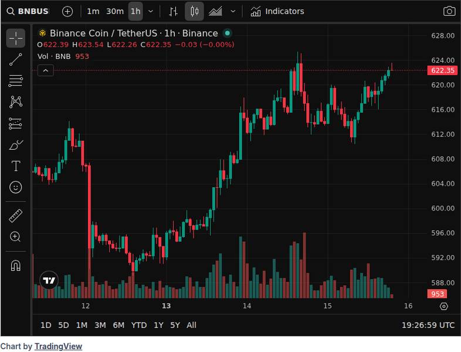Screen dimensions: 461x352
Task: Click the green market status dot
Action: 227,33
